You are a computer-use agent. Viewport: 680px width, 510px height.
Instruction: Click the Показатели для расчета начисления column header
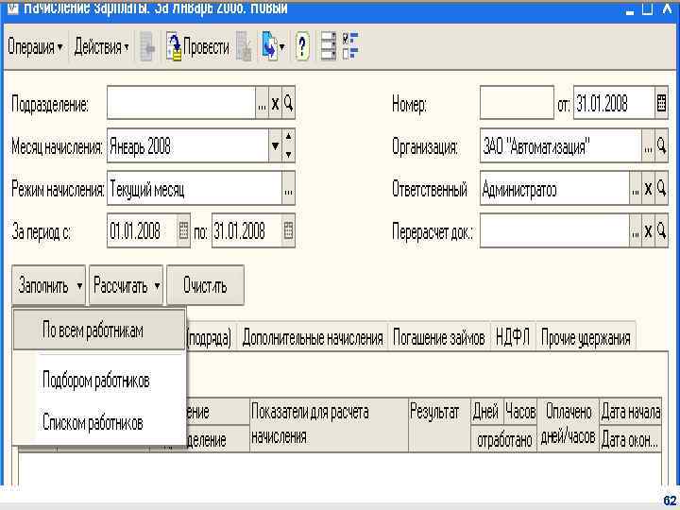(329, 425)
